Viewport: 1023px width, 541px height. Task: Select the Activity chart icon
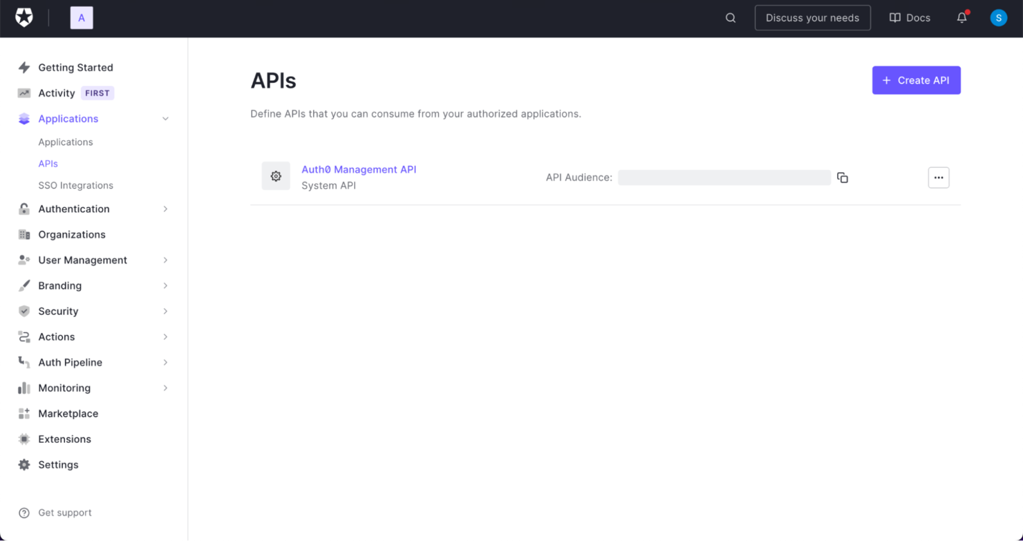[24, 93]
